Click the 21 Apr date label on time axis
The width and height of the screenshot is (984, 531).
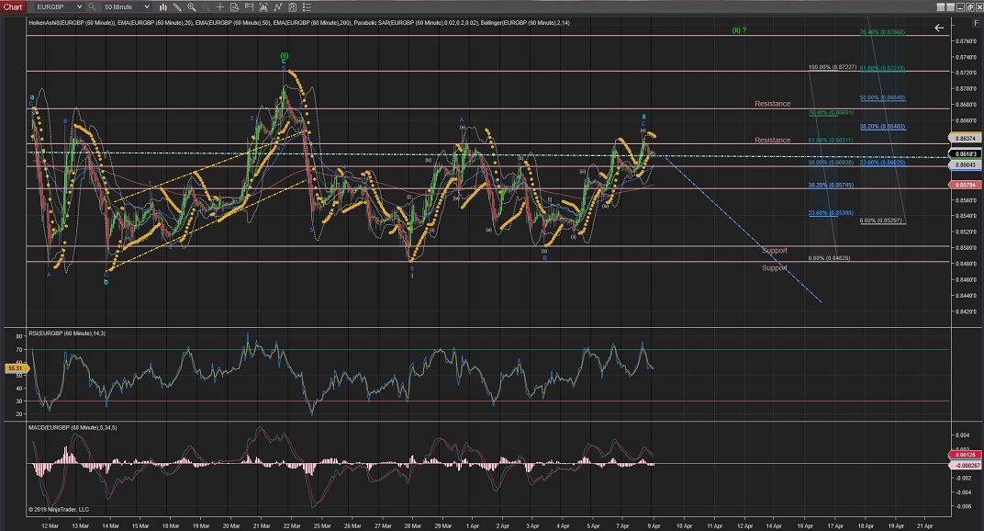pos(925,526)
